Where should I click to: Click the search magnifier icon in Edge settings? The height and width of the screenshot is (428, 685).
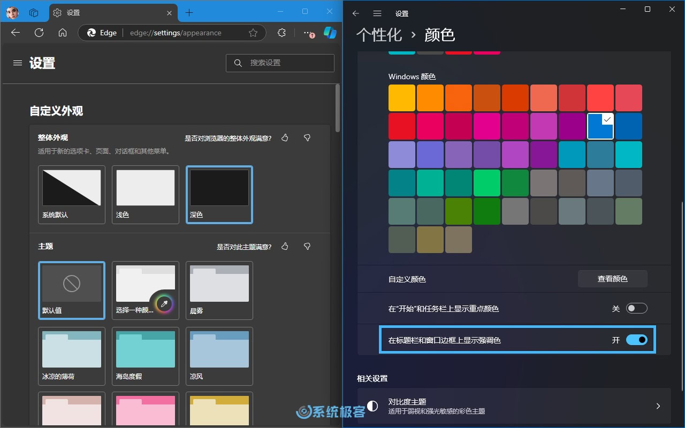[x=238, y=63]
